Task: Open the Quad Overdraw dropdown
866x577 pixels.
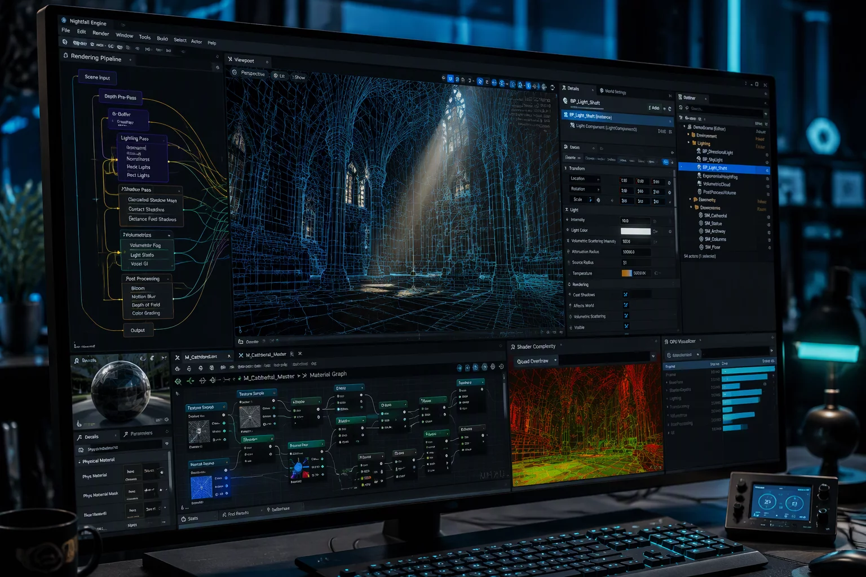Action: click(x=537, y=361)
